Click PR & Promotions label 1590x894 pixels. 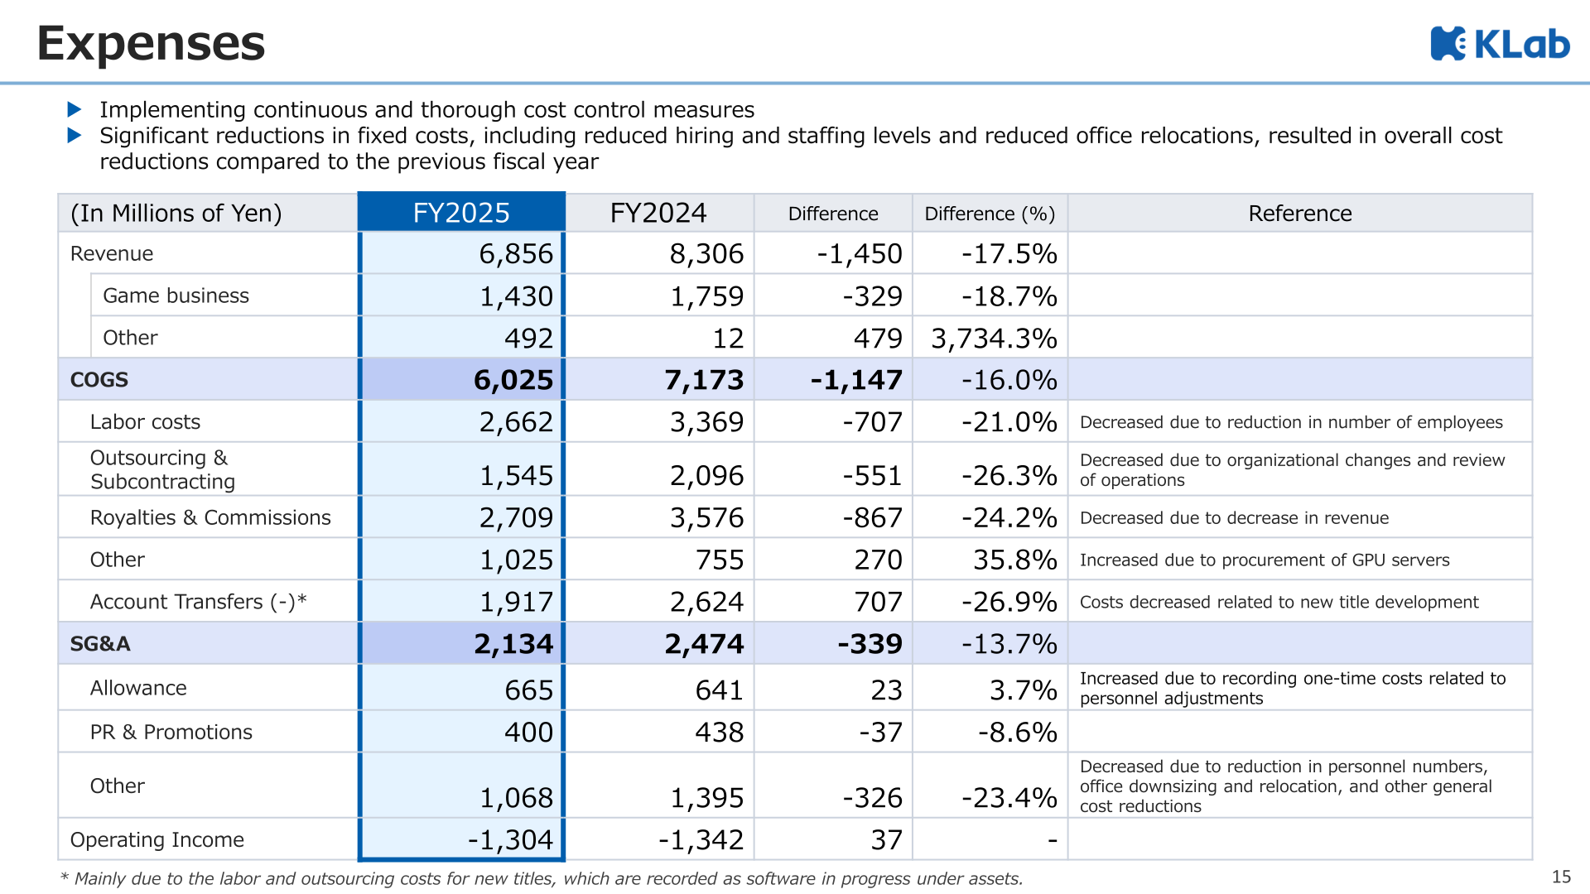tap(171, 732)
